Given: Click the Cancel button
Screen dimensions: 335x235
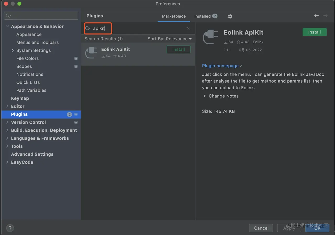Looking at the screenshot, I should point(261,228).
